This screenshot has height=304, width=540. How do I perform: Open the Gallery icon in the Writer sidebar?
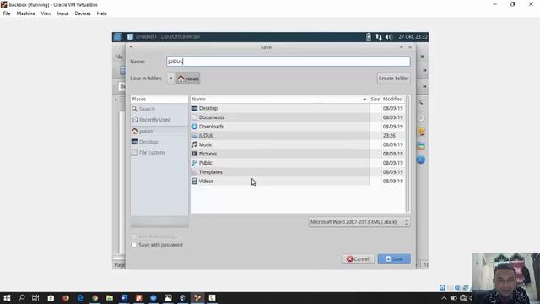pyautogui.click(x=421, y=146)
